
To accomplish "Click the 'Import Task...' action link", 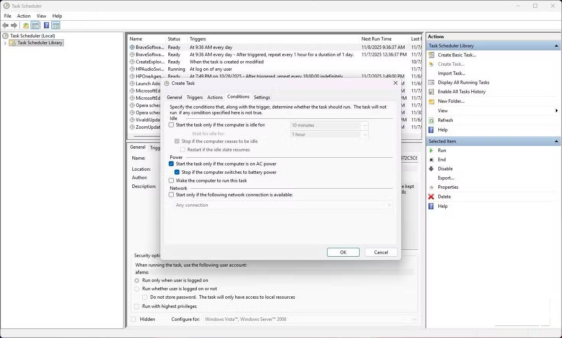I will pyautogui.click(x=451, y=73).
